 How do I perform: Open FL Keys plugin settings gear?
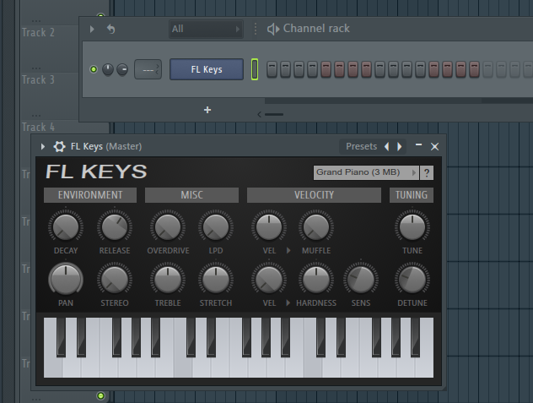tap(59, 146)
